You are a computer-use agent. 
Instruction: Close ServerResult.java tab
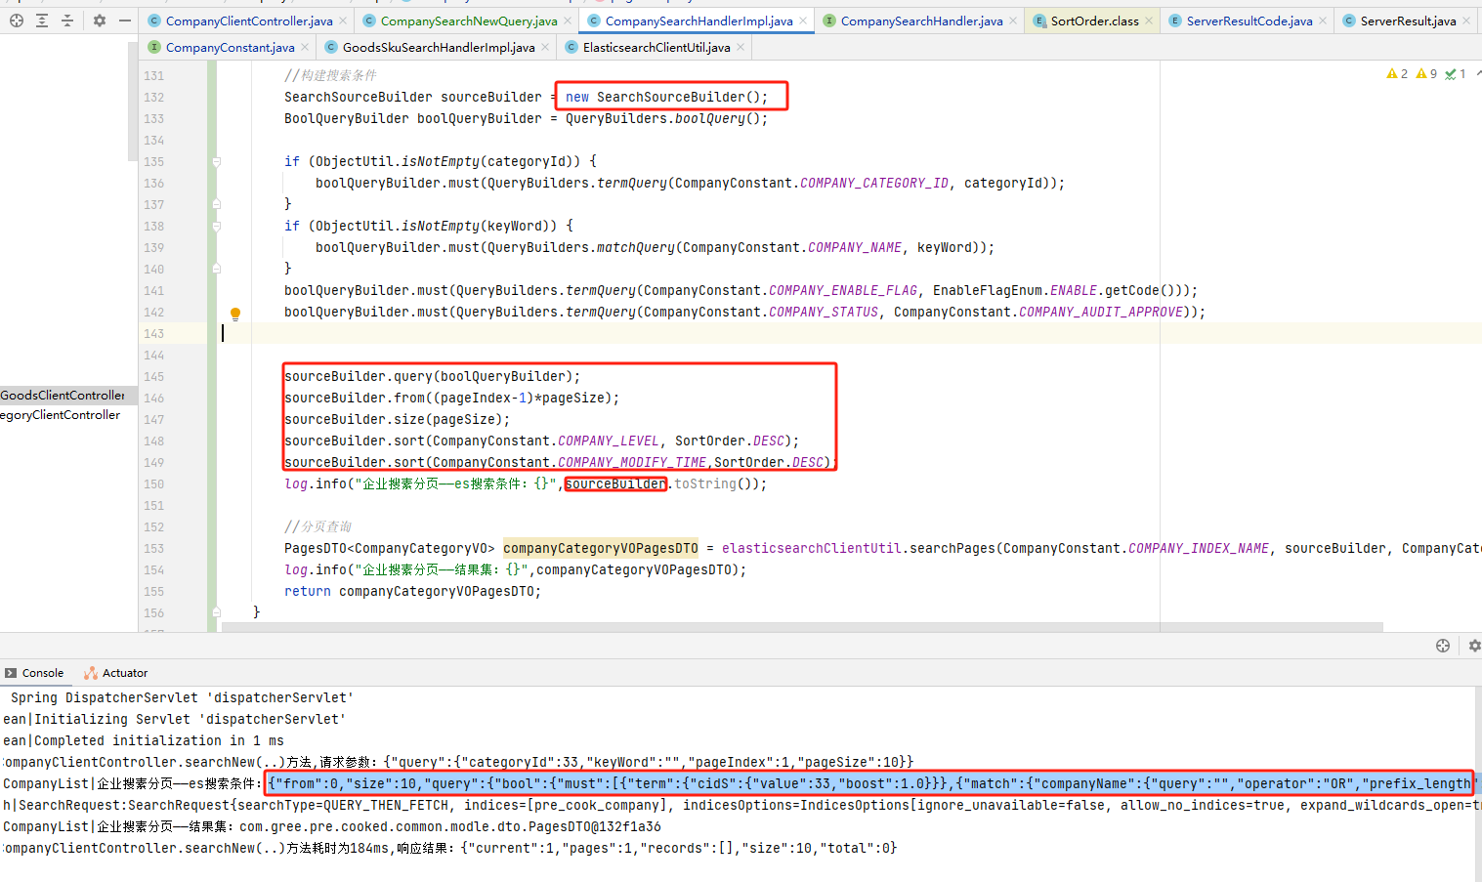(x=1466, y=21)
